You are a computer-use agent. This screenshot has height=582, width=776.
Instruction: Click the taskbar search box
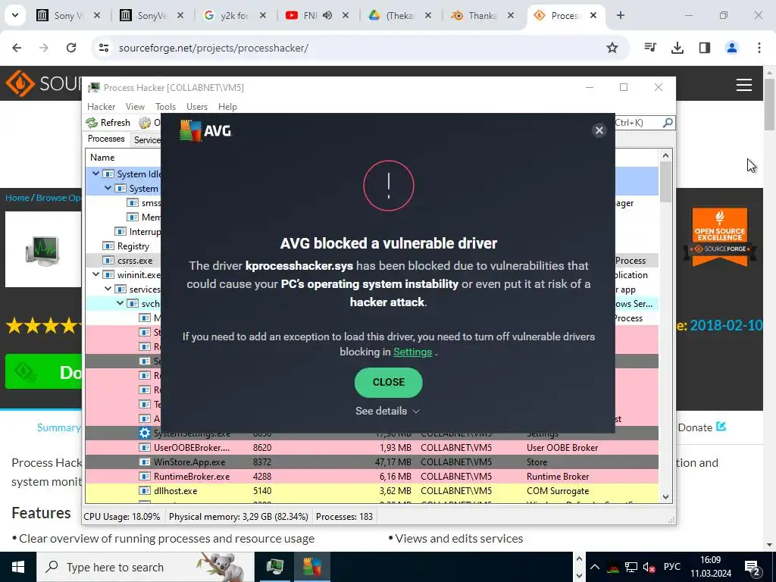[x=145, y=567]
